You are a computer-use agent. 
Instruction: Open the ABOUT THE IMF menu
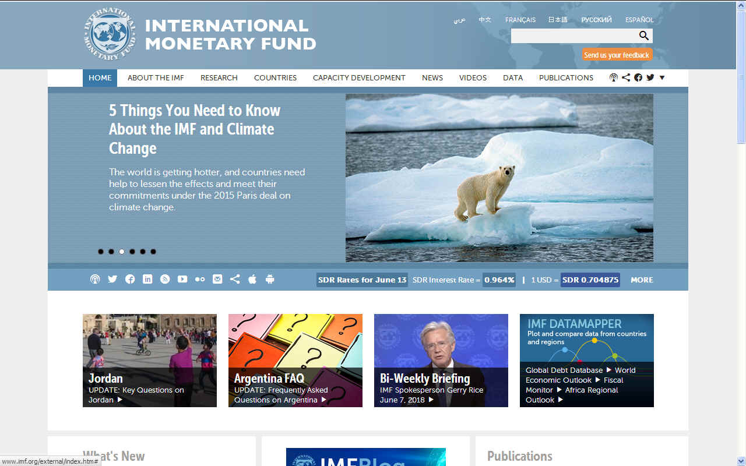[156, 78]
